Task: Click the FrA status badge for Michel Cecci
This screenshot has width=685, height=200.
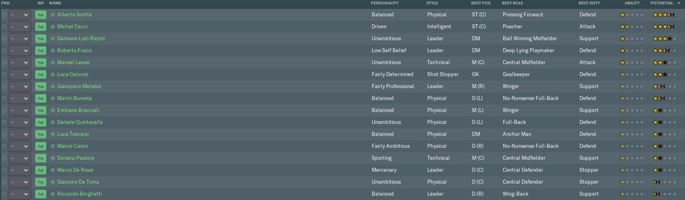Action: pyautogui.click(x=40, y=27)
